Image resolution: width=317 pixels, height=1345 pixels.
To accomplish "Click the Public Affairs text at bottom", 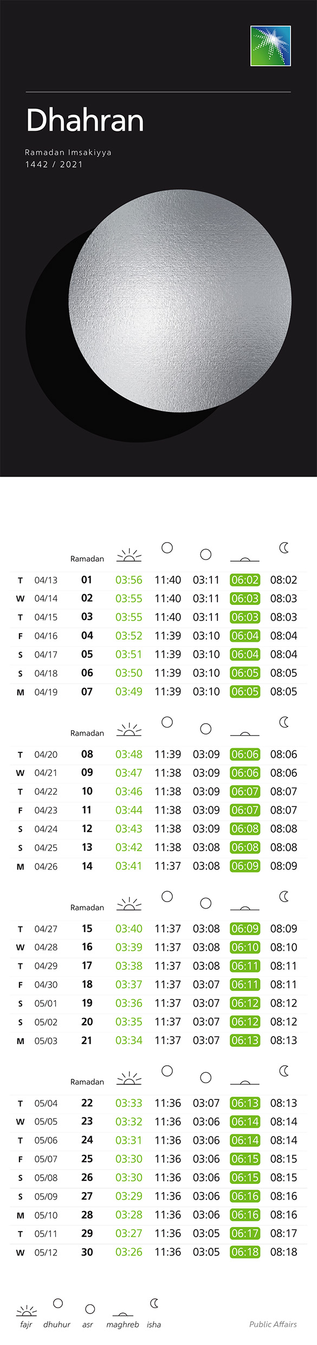I will coord(273,1324).
